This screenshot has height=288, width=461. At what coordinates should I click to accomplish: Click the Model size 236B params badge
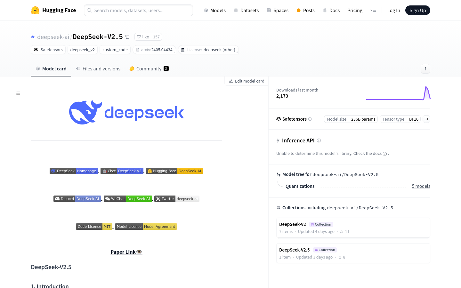tap(351, 119)
